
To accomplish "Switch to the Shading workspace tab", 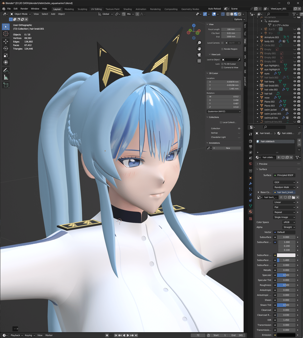I will [x=128, y=9].
